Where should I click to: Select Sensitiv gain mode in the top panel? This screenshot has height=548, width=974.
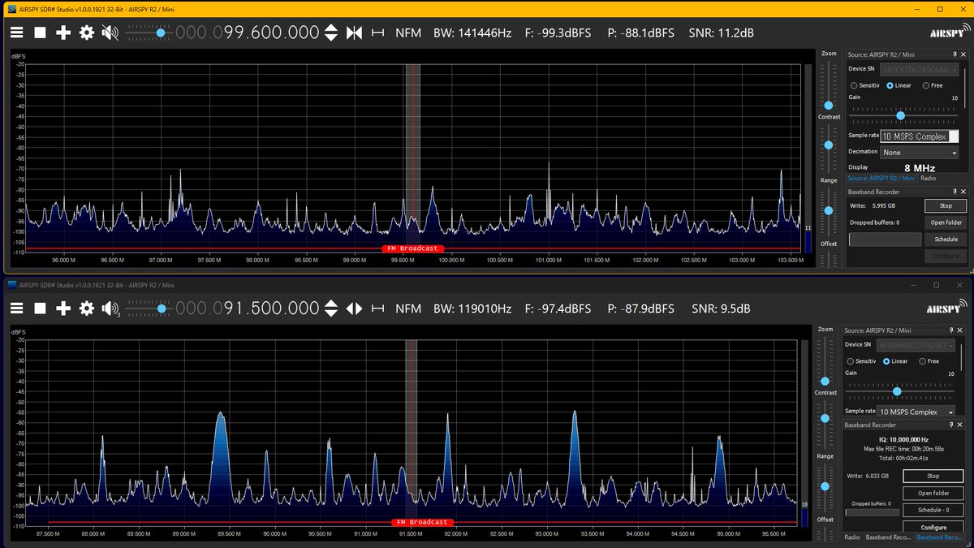pyautogui.click(x=864, y=85)
